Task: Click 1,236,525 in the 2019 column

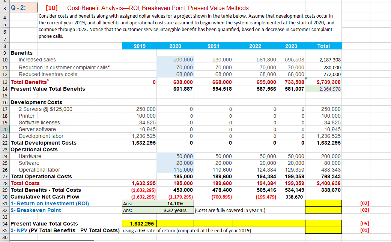Action: (x=139, y=136)
